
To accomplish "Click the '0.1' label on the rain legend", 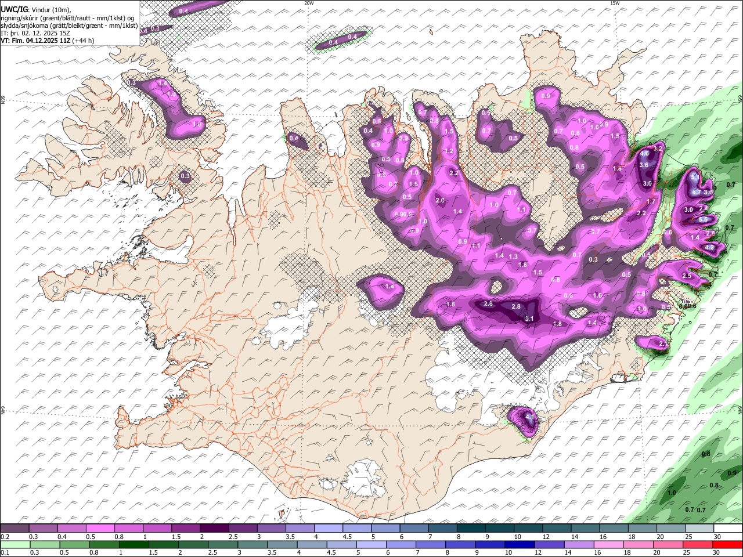I will pos(5,552).
